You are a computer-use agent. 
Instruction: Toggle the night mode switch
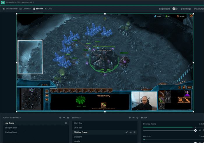[x=175, y=9]
